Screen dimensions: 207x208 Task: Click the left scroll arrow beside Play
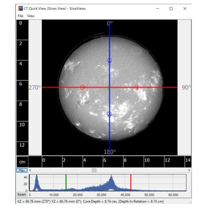point(30,170)
